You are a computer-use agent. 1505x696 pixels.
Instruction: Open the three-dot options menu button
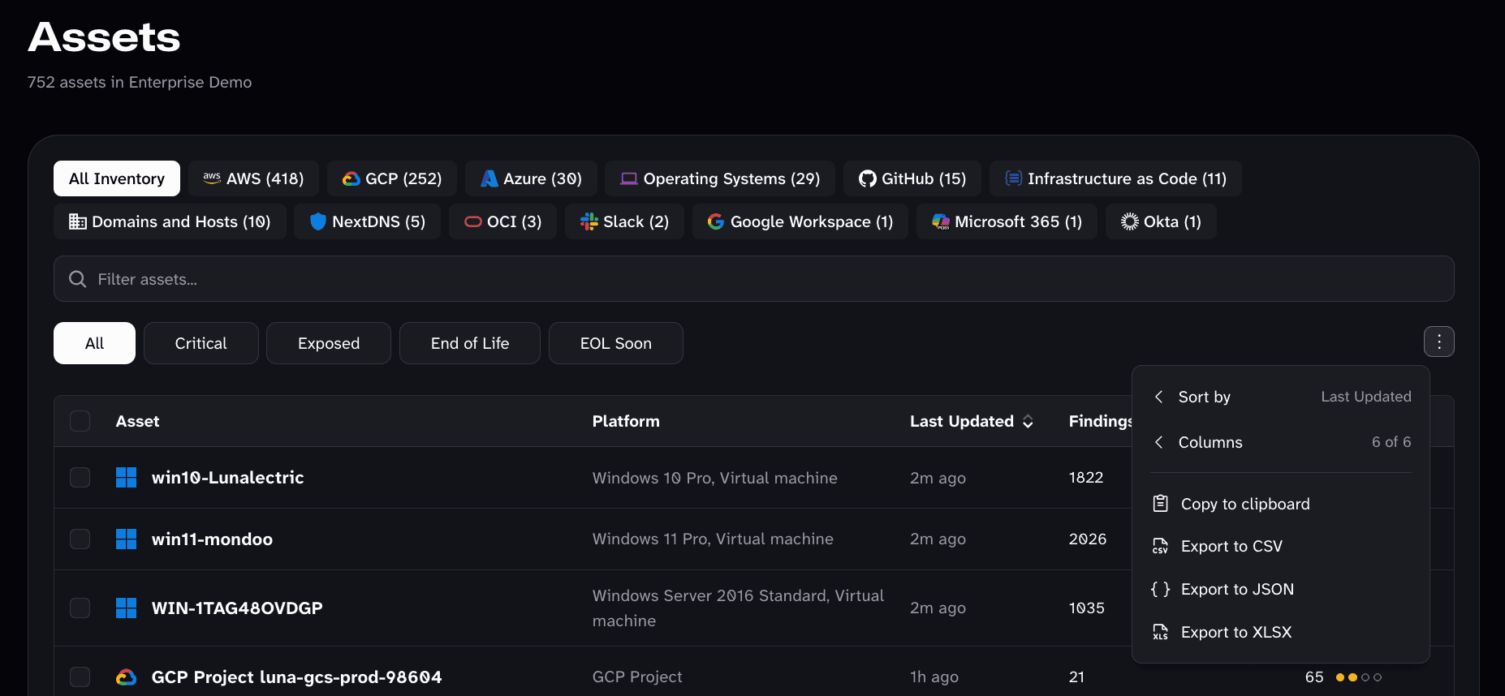coord(1439,342)
